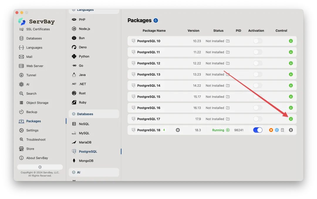Image resolution: width=317 pixels, height=199 pixels.
Task: Select Rust package category
Action: coord(79,93)
